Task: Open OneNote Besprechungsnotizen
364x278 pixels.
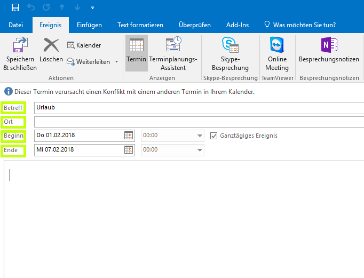Action: [x=329, y=50]
